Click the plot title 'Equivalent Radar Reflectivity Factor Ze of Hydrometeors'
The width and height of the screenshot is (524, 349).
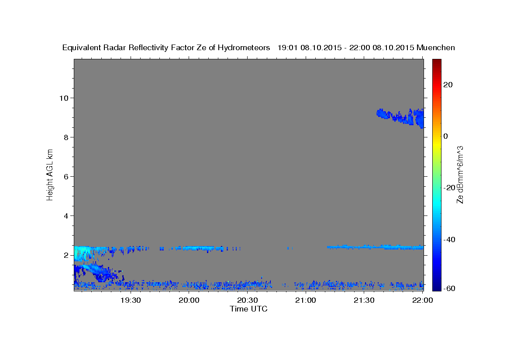[166, 48]
